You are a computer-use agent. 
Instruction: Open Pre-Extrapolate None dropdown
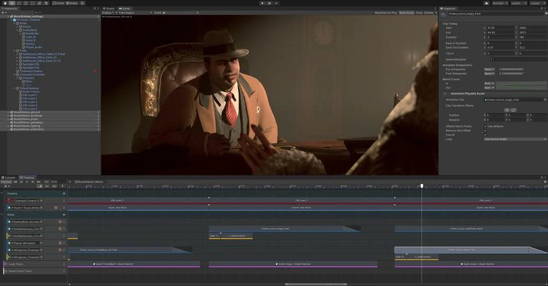click(489, 69)
